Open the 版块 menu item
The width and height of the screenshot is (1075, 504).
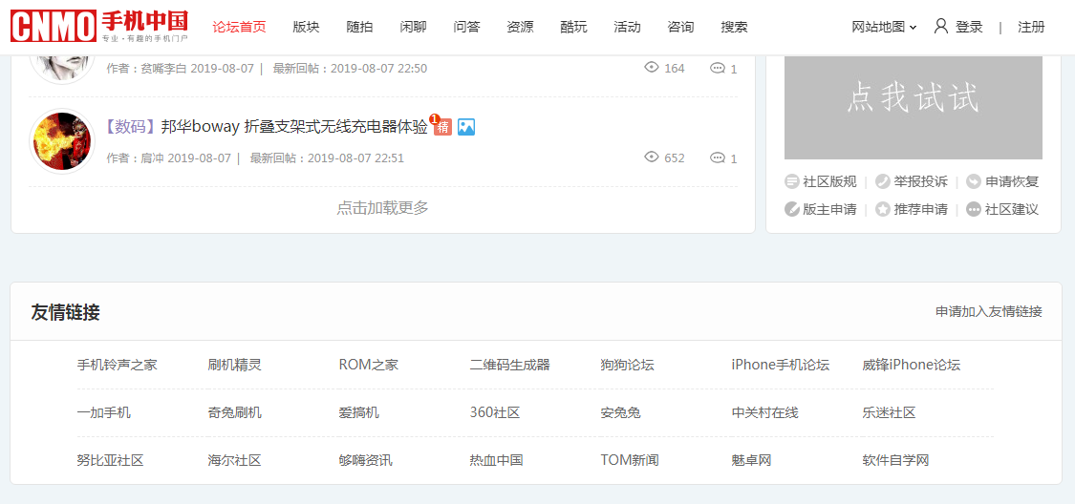pos(306,28)
